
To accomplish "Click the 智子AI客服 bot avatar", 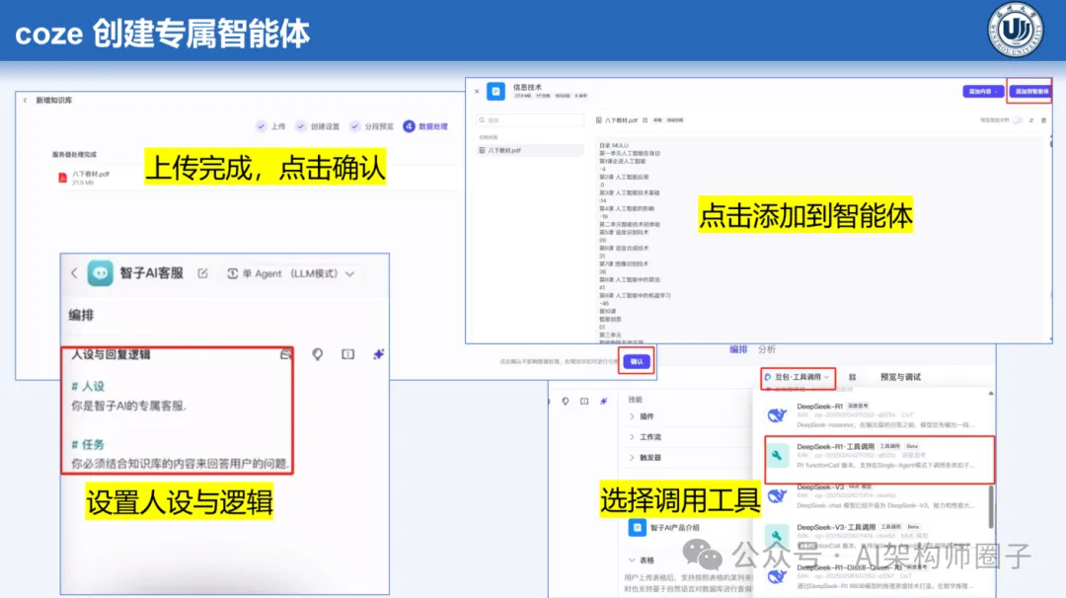I will (x=100, y=273).
